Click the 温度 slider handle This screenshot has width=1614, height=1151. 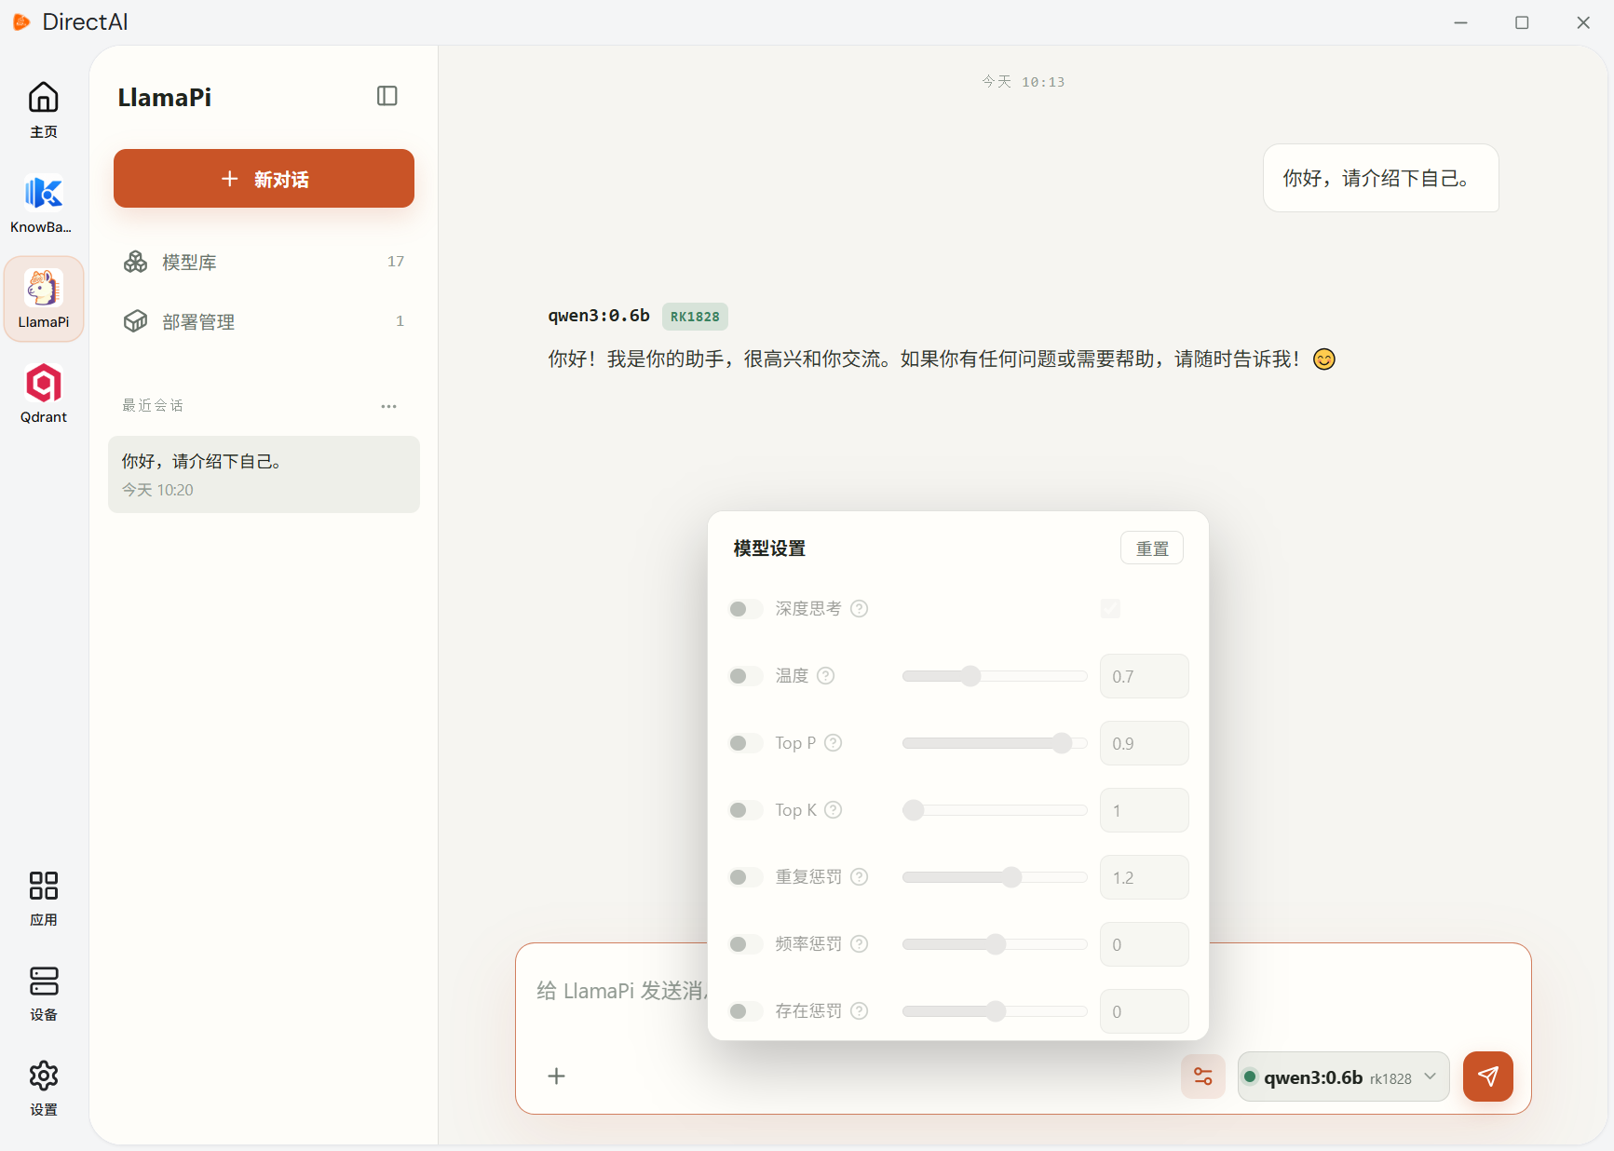[970, 676]
